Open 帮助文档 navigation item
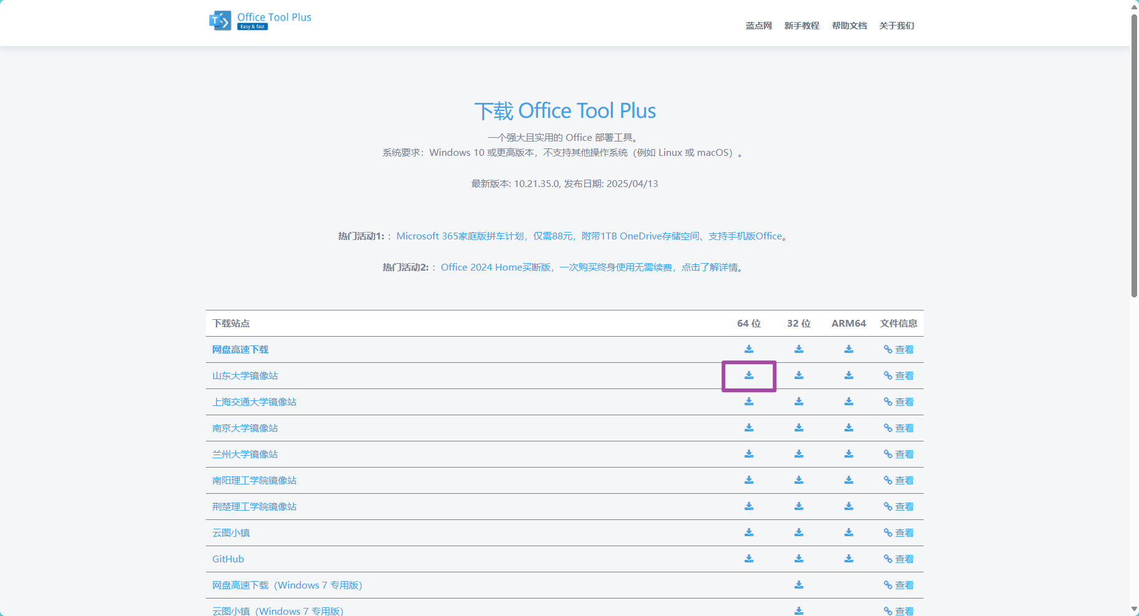 coord(849,26)
